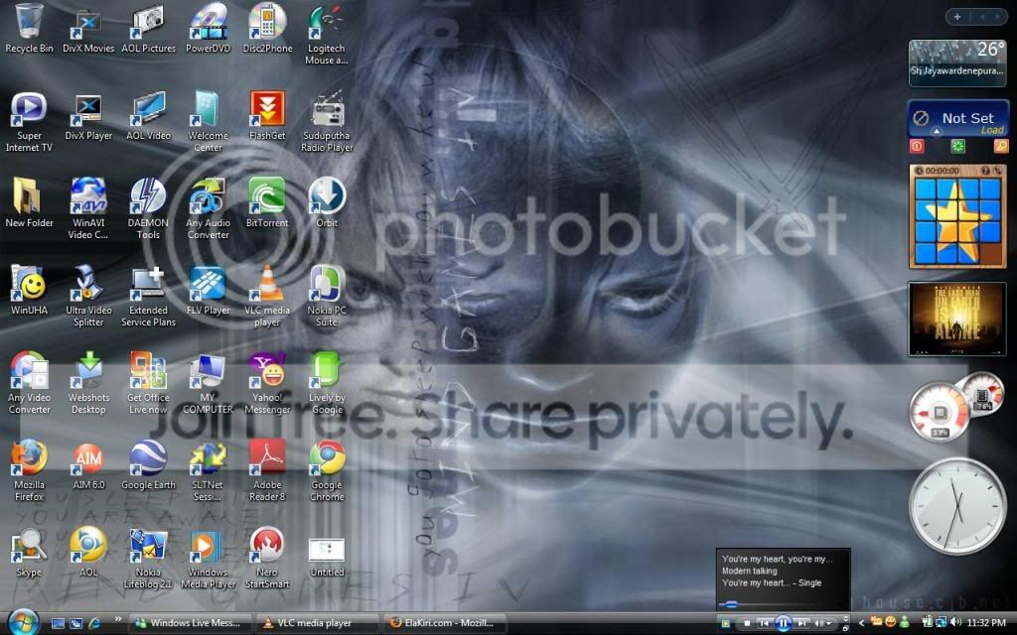Open the media toolbar volume dropdown
1017x635 pixels.
tap(829, 623)
